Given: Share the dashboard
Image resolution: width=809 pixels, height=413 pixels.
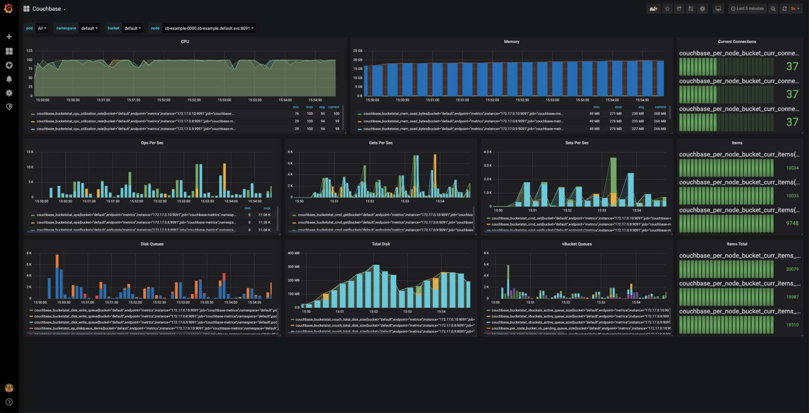Looking at the screenshot, I should [x=679, y=8].
